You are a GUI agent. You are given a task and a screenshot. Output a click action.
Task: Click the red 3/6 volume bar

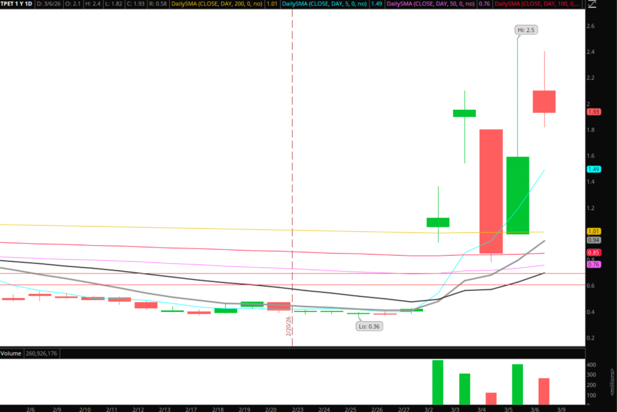tap(543, 391)
